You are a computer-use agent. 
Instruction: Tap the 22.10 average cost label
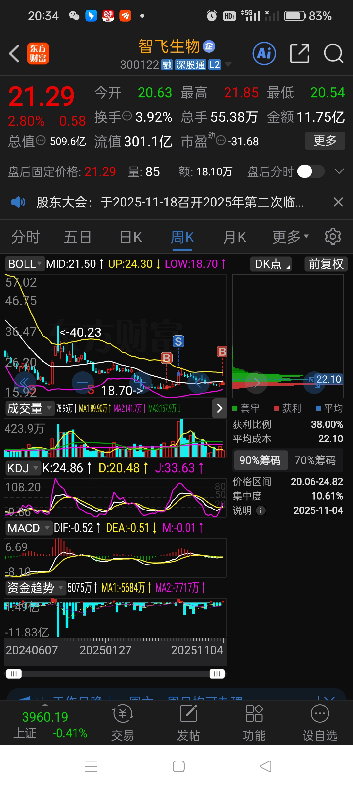[x=328, y=379]
